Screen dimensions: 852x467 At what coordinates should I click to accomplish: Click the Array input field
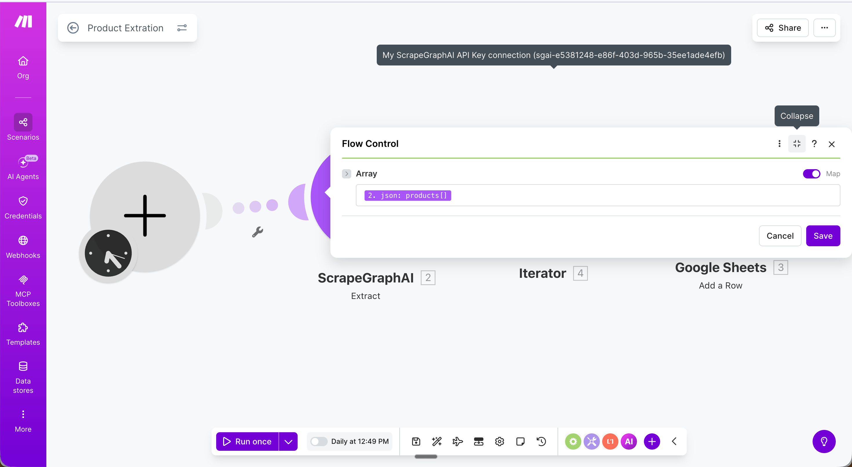pos(598,196)
